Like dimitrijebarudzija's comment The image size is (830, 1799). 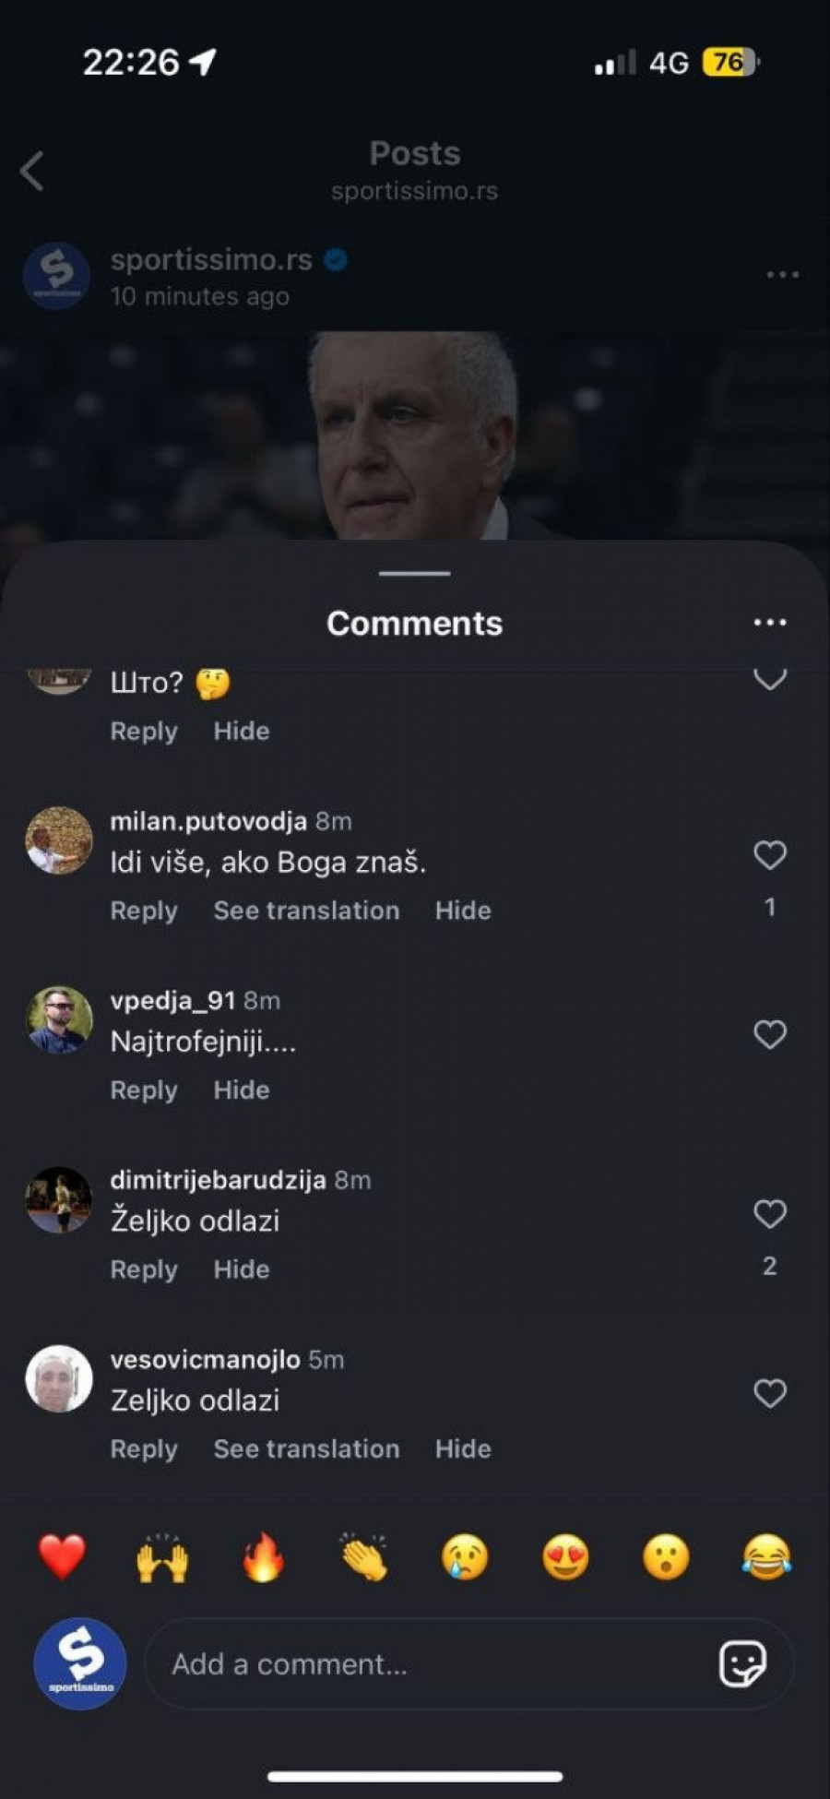click(x=769, y=1214)
